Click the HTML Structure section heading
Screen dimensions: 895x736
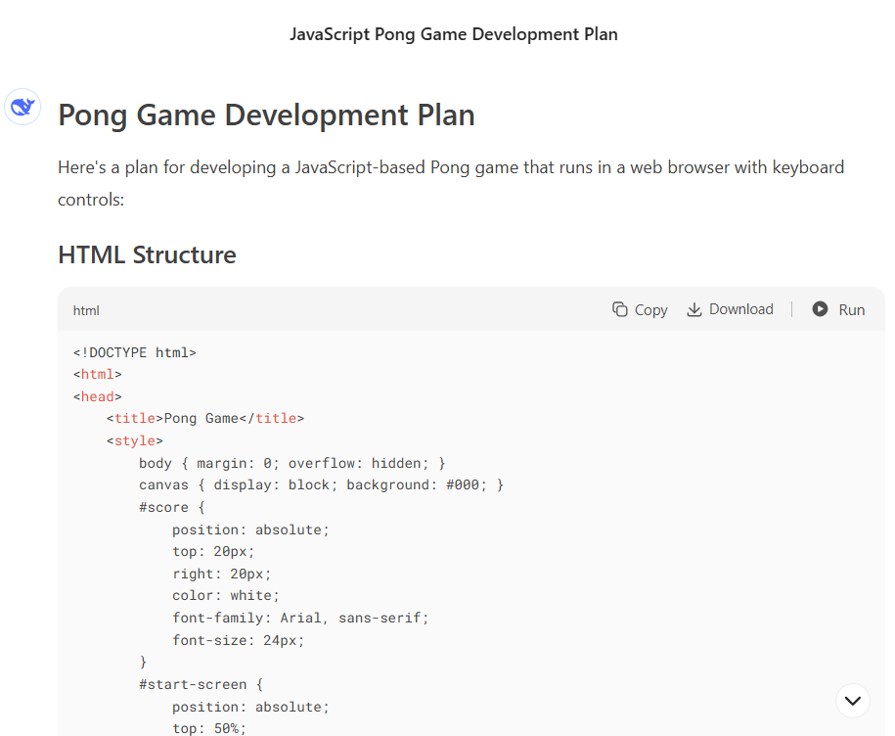tap(147, 255)
